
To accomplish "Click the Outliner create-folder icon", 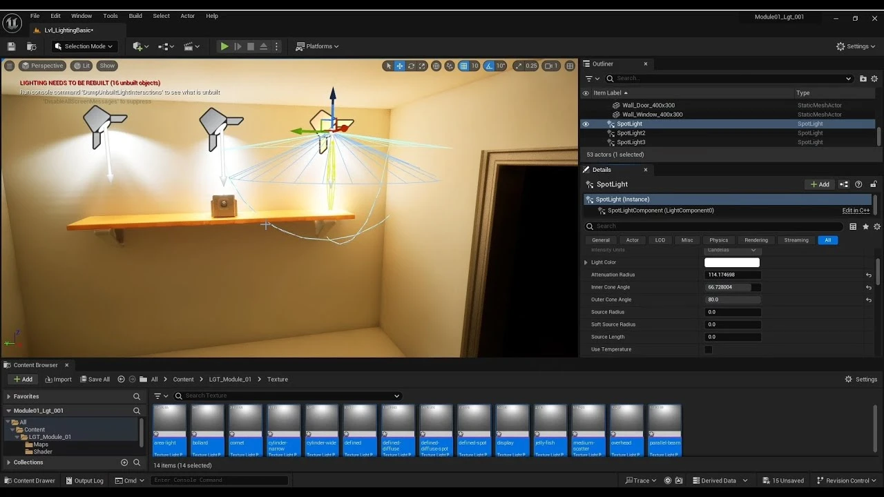I will point(863,79).
